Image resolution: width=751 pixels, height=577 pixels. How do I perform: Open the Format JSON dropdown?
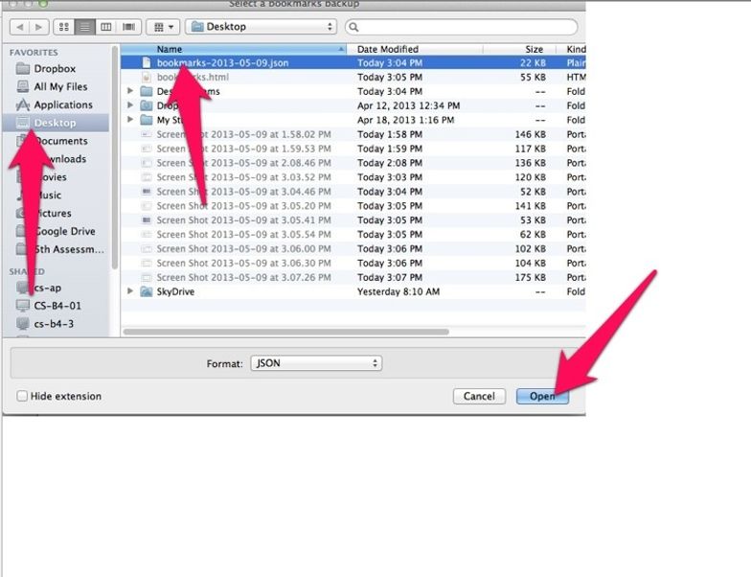pyautogui.click(x=315, y=363)
